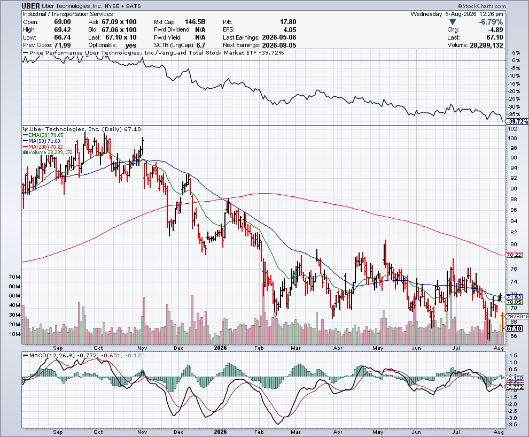Click the StockCharts.com copyright text
Screen dimensions: 529x437
pos(482,6)
